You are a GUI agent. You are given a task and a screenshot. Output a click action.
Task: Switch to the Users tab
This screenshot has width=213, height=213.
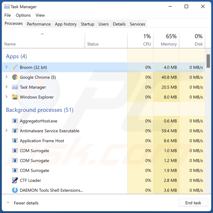pos(104,24)
